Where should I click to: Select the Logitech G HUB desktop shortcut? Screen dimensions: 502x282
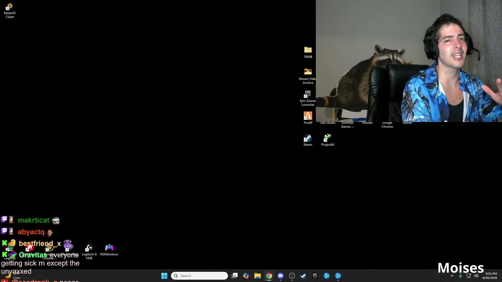89,252
